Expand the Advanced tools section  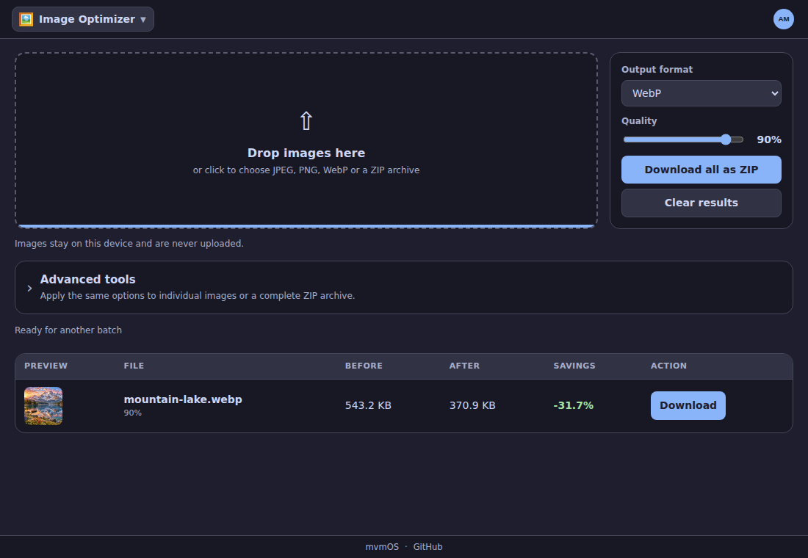click(x=403, y=288)
